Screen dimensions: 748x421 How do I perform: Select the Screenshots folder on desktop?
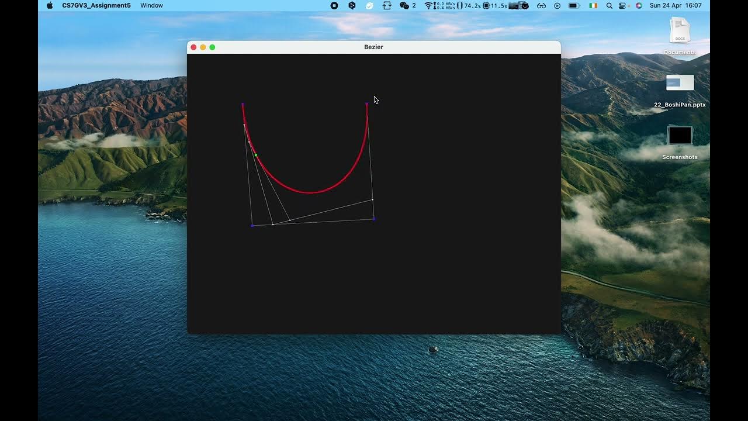coord(680,143)
